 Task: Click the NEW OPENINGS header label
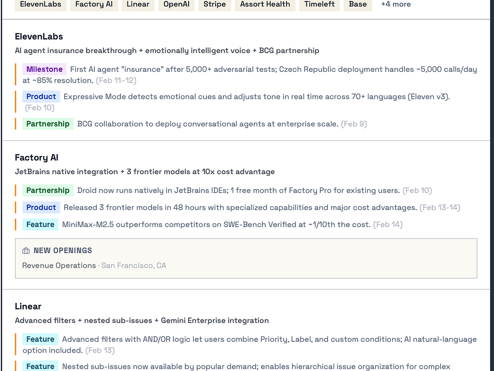pyautogui.click(x=63, y=250)
